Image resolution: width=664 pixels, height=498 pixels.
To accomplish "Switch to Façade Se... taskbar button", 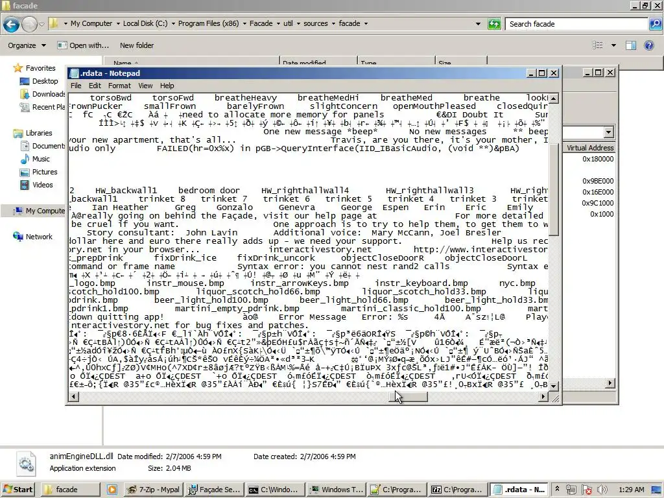I will click(x=214, y=490).
